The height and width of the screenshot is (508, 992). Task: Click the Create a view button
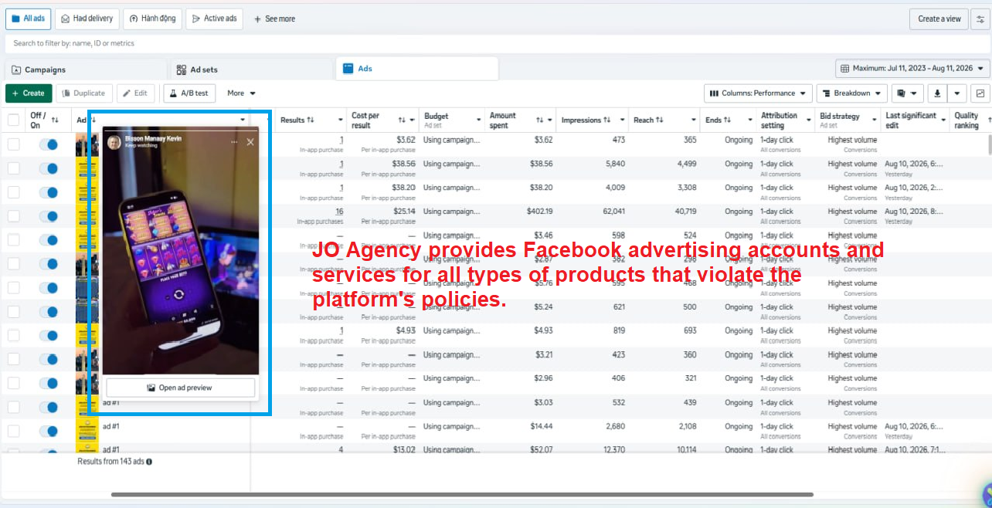(939, 19)
